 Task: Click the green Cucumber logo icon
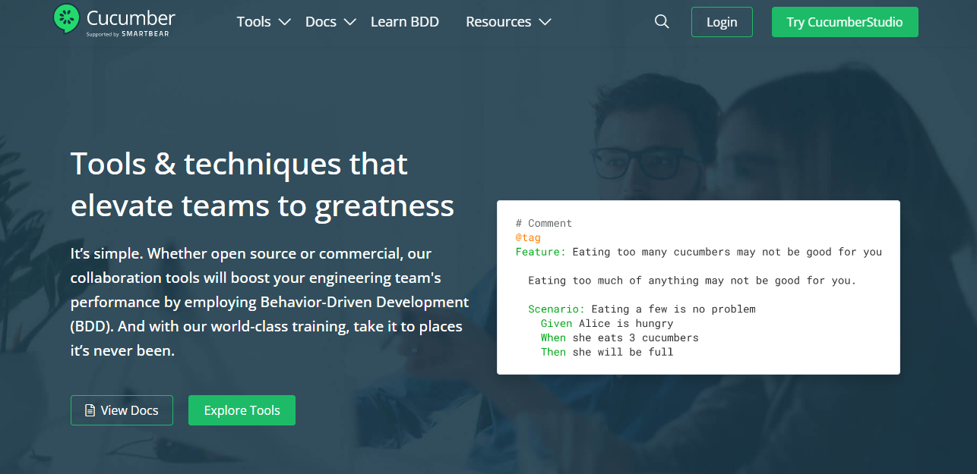(x=67, y=19)
